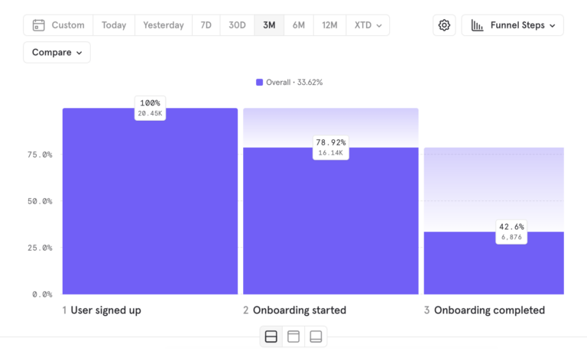Screen dimensions: 587x361
Task: Click the User signed up funnel bar
Action: pos(150,201)
